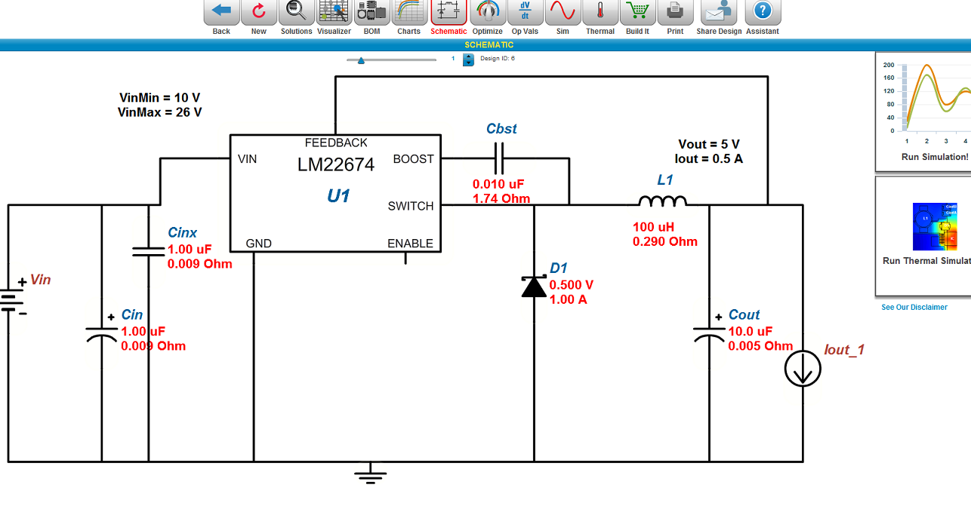The height and width of the screenshot is (509, 971).
Task: Open the See Our Disclaimer link
Action: coord(914,307)
